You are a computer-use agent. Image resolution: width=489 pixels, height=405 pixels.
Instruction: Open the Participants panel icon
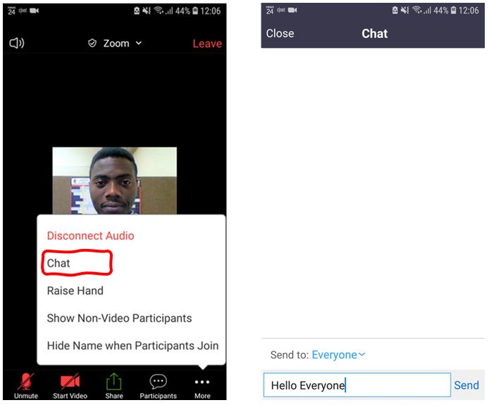pyautogui.click(x=158, y=382)
